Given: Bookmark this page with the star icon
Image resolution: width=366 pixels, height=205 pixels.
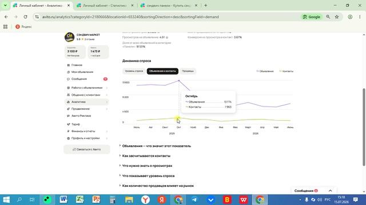Looking at the screenshot, I should pos(337,17).
